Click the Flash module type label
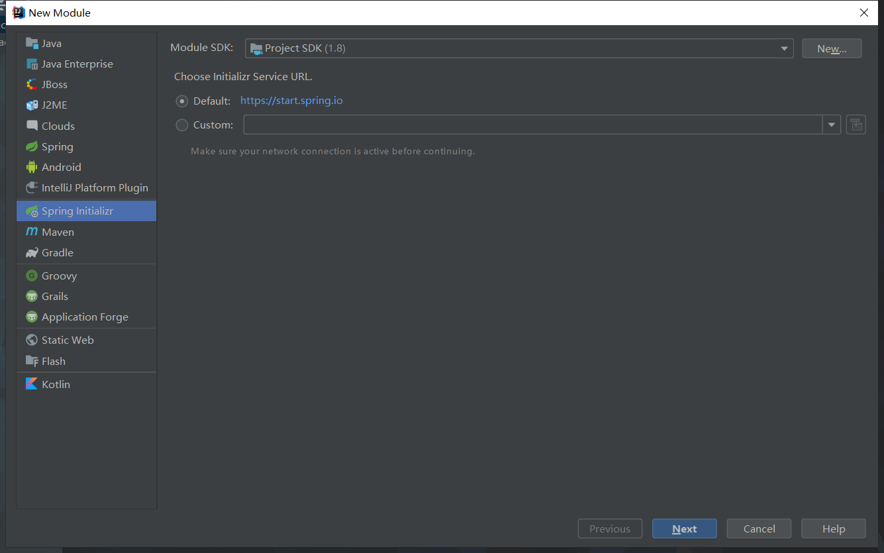 click(54, 362)
